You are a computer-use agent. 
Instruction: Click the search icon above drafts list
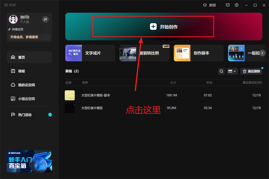pyautogui.click(x=221, y=71)
